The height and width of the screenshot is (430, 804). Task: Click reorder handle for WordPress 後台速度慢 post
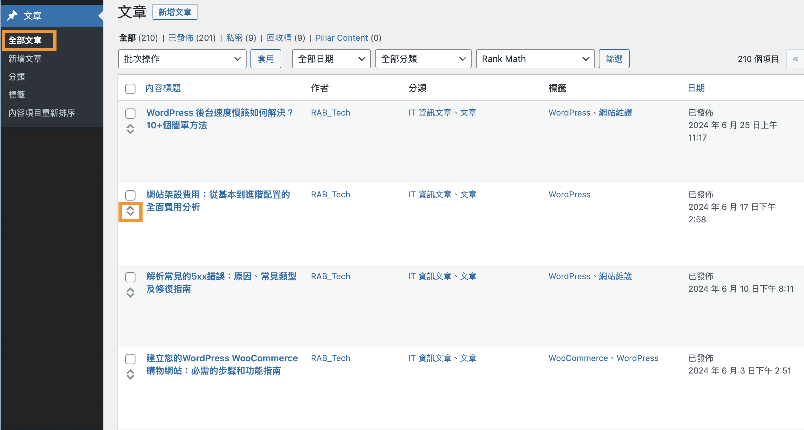tap(130, 129)
